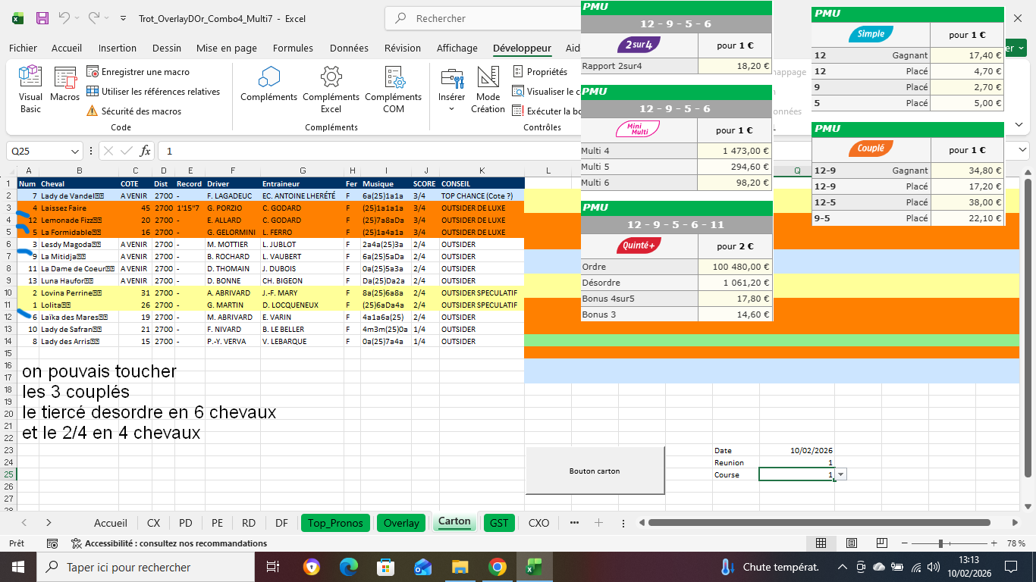Switch to Page Break Preview in status bar
This screenshot has width=1036, height=582.
[x=881, y=543]
